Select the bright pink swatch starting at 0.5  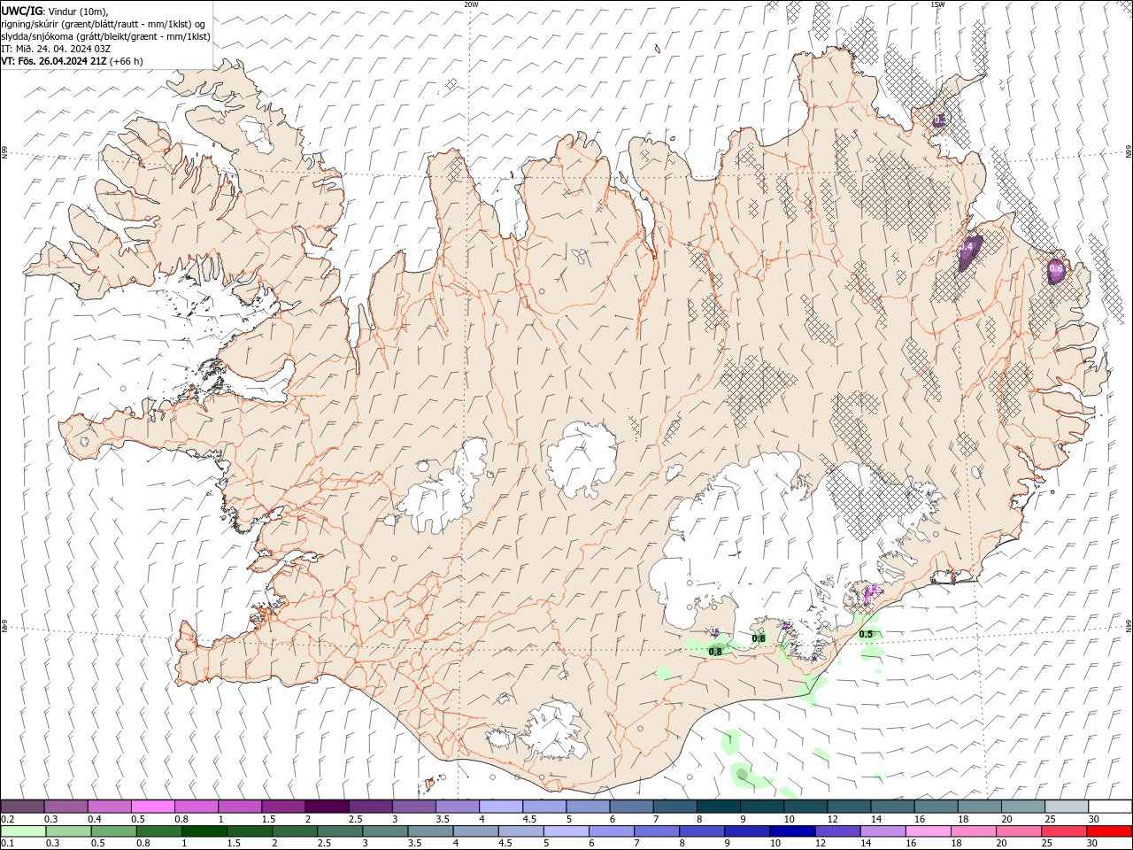coord(152,806)
